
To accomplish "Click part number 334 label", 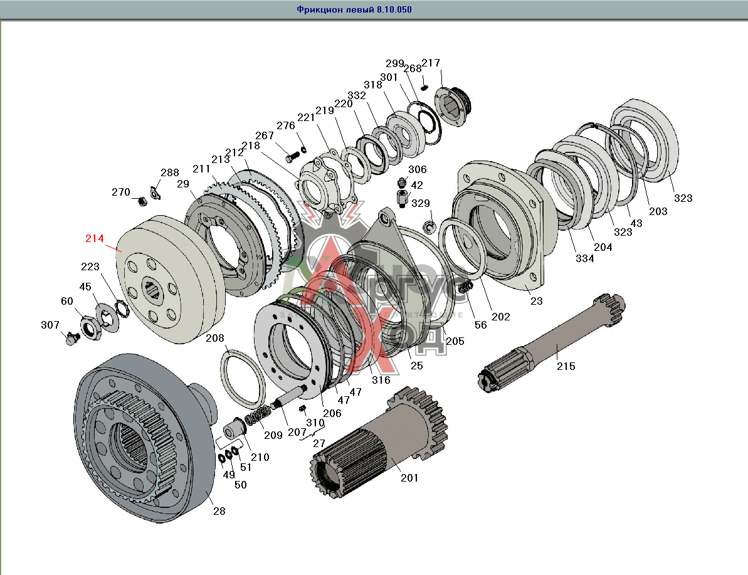I will tap(584, 258).
